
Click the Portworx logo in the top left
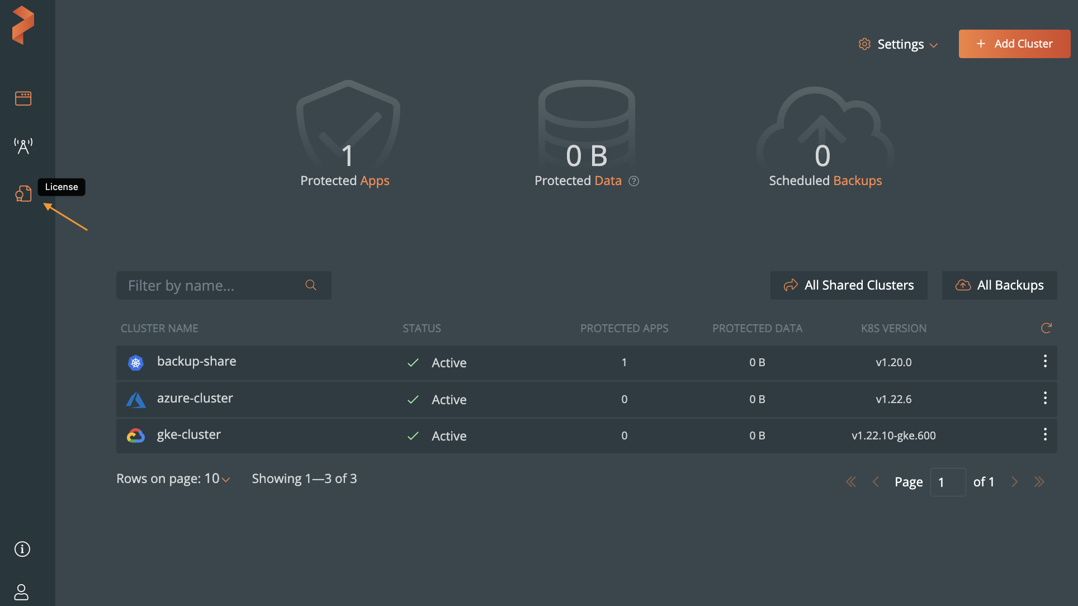pos(23,25)
